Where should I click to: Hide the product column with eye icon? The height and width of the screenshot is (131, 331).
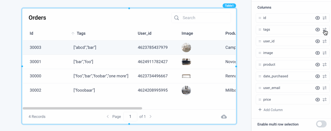click(x=317, y=65)
